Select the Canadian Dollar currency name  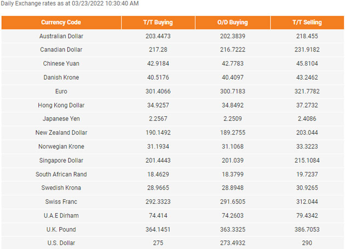[61, 50]
